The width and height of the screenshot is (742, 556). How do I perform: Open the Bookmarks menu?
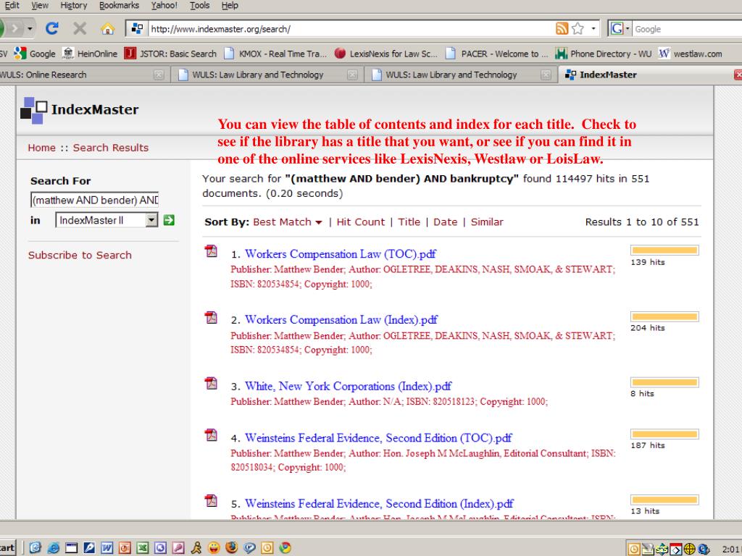coord(120,5)
